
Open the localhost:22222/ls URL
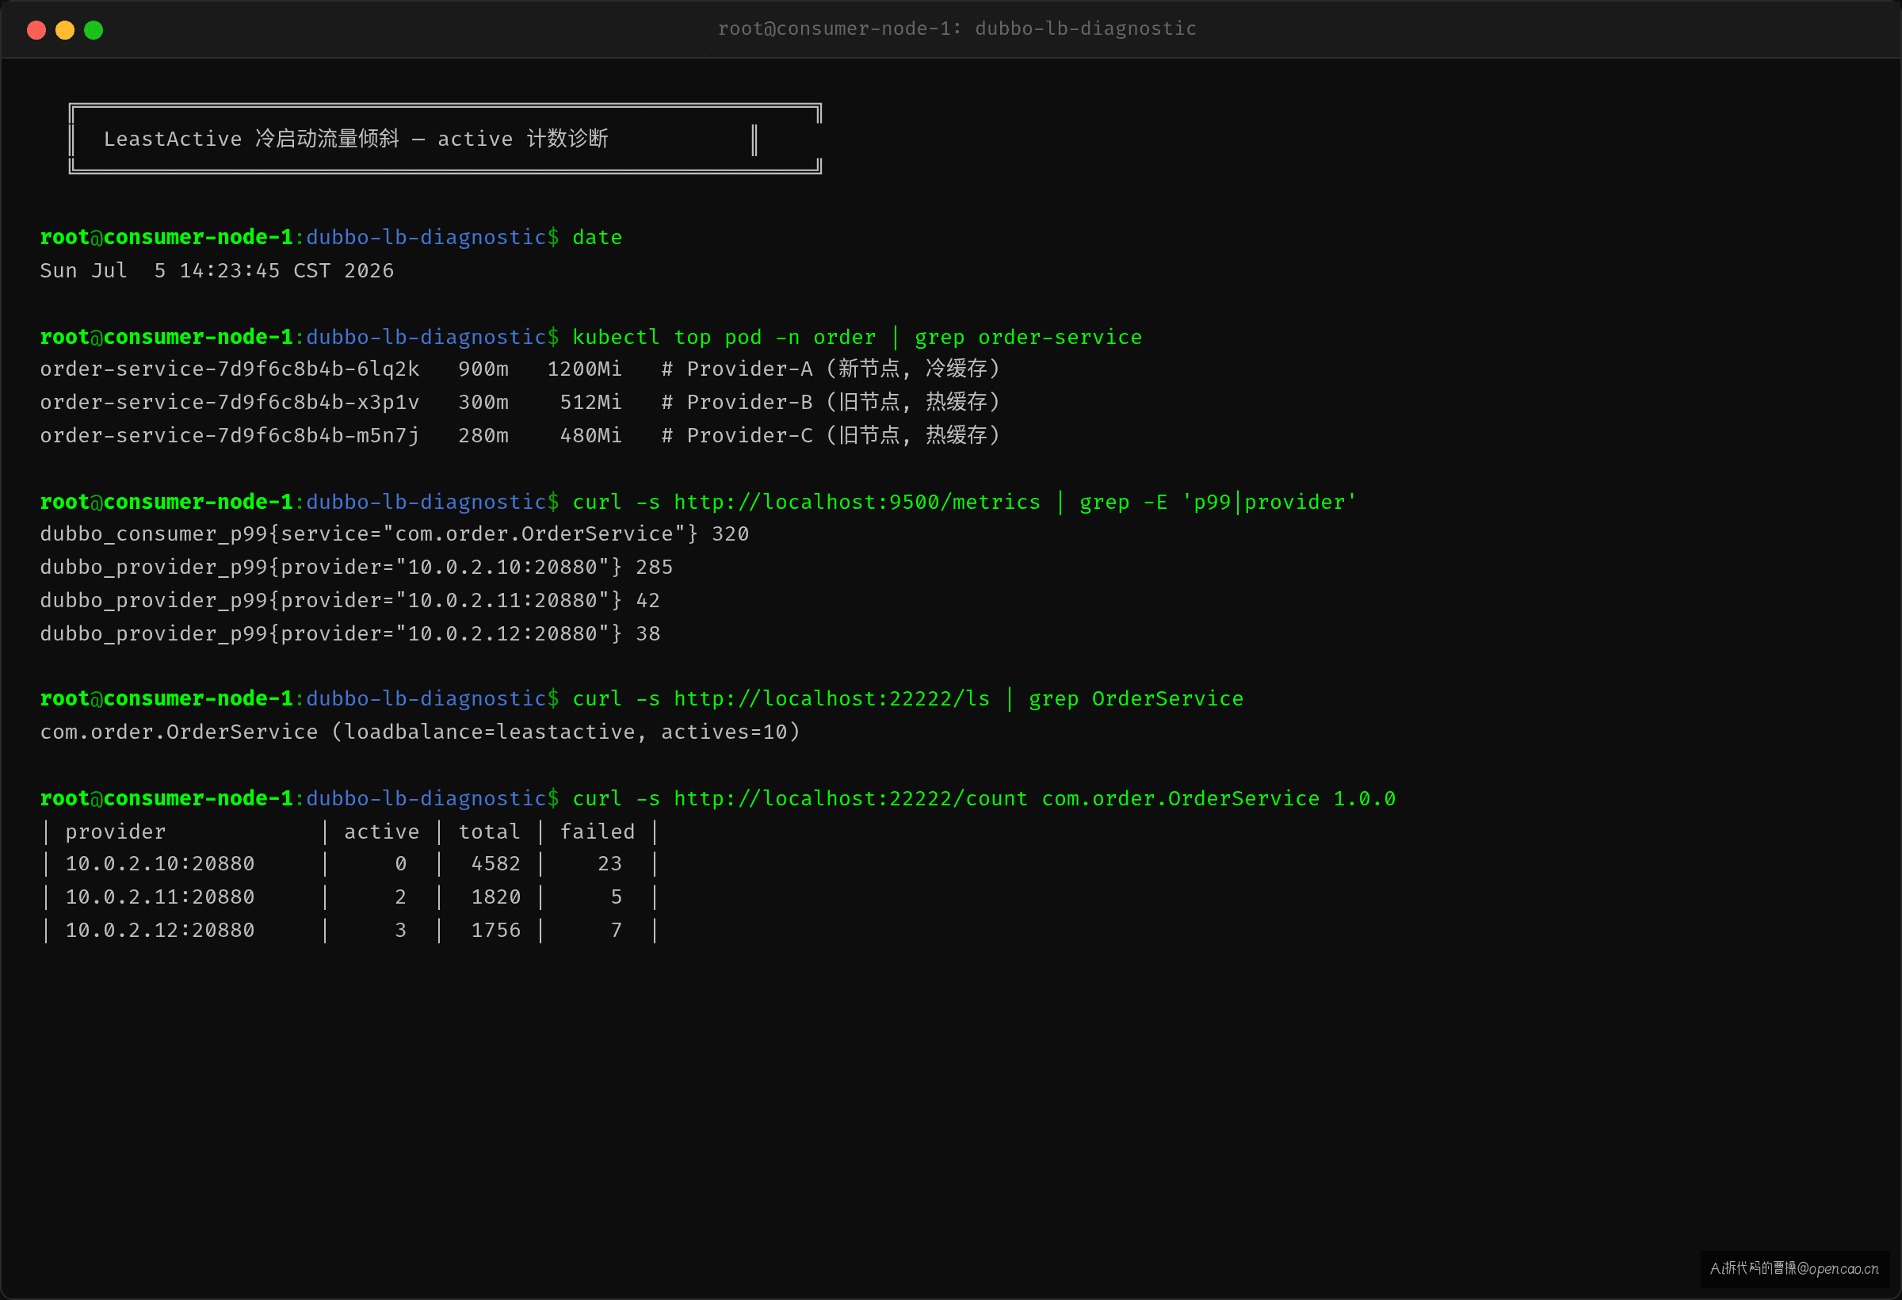(831, 699)
